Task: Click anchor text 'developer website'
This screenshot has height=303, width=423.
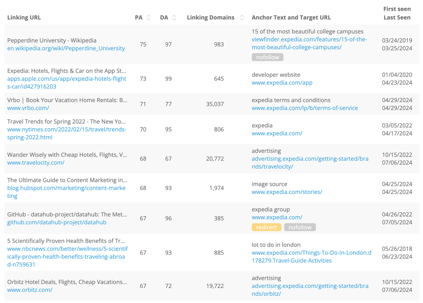Action: [x=276, y=75]
